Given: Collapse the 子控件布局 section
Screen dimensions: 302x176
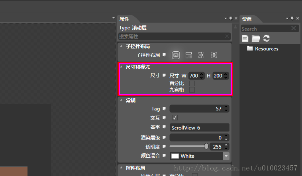Looking at the screenshot, I should 121,46.
